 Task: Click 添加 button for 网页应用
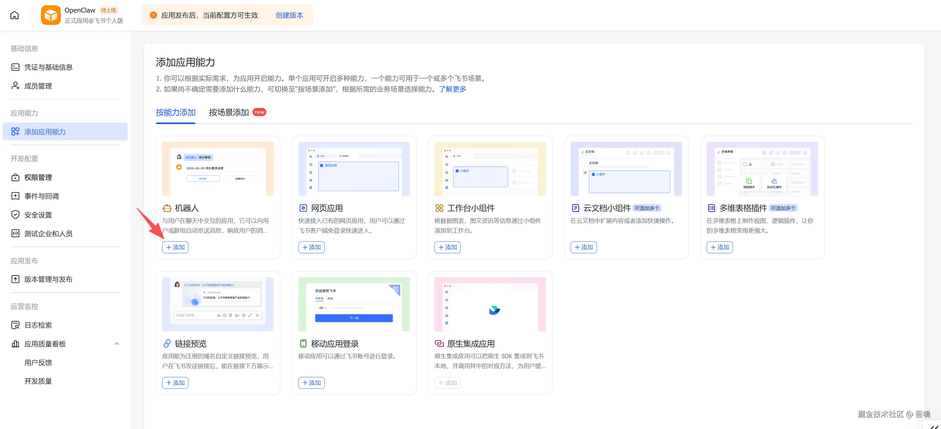tap(311, 247)
